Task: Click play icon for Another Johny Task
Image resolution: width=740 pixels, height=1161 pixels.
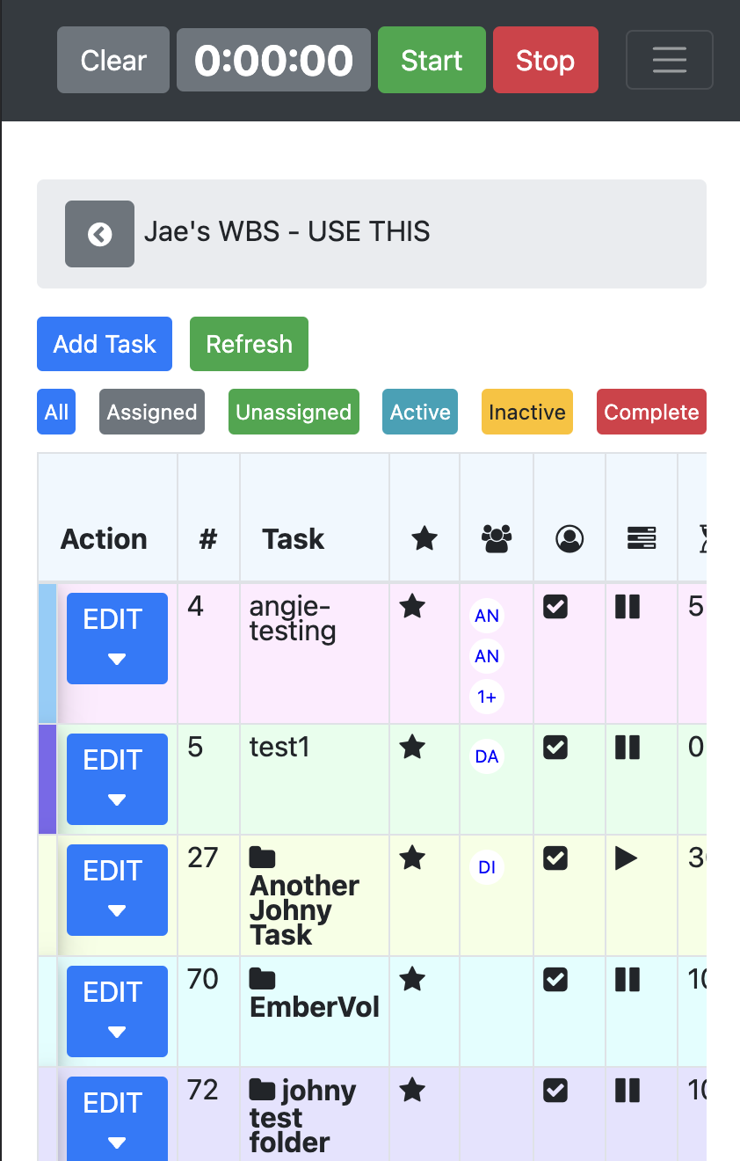Action: [x=627, y=858]
